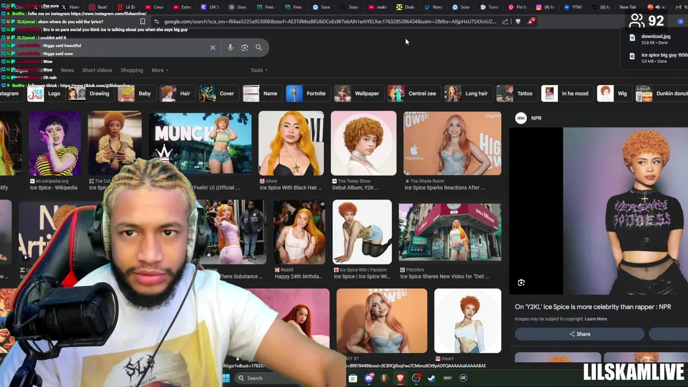Open the iHeart image thumbnail
The width and height of the screenshot is (688, 387).
(x=468, y=321)
